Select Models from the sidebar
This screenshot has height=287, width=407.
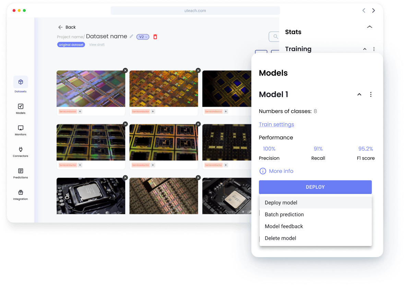(x=20, y=107)
